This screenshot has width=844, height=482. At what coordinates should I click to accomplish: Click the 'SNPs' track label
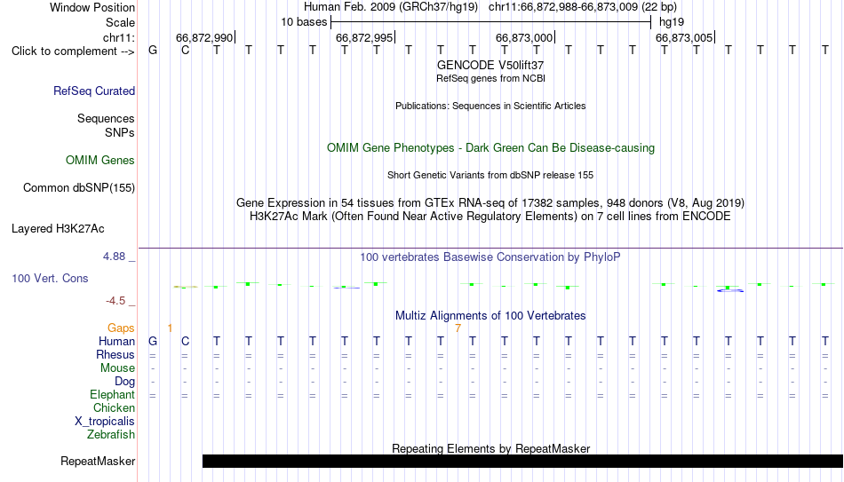point(120,132)
